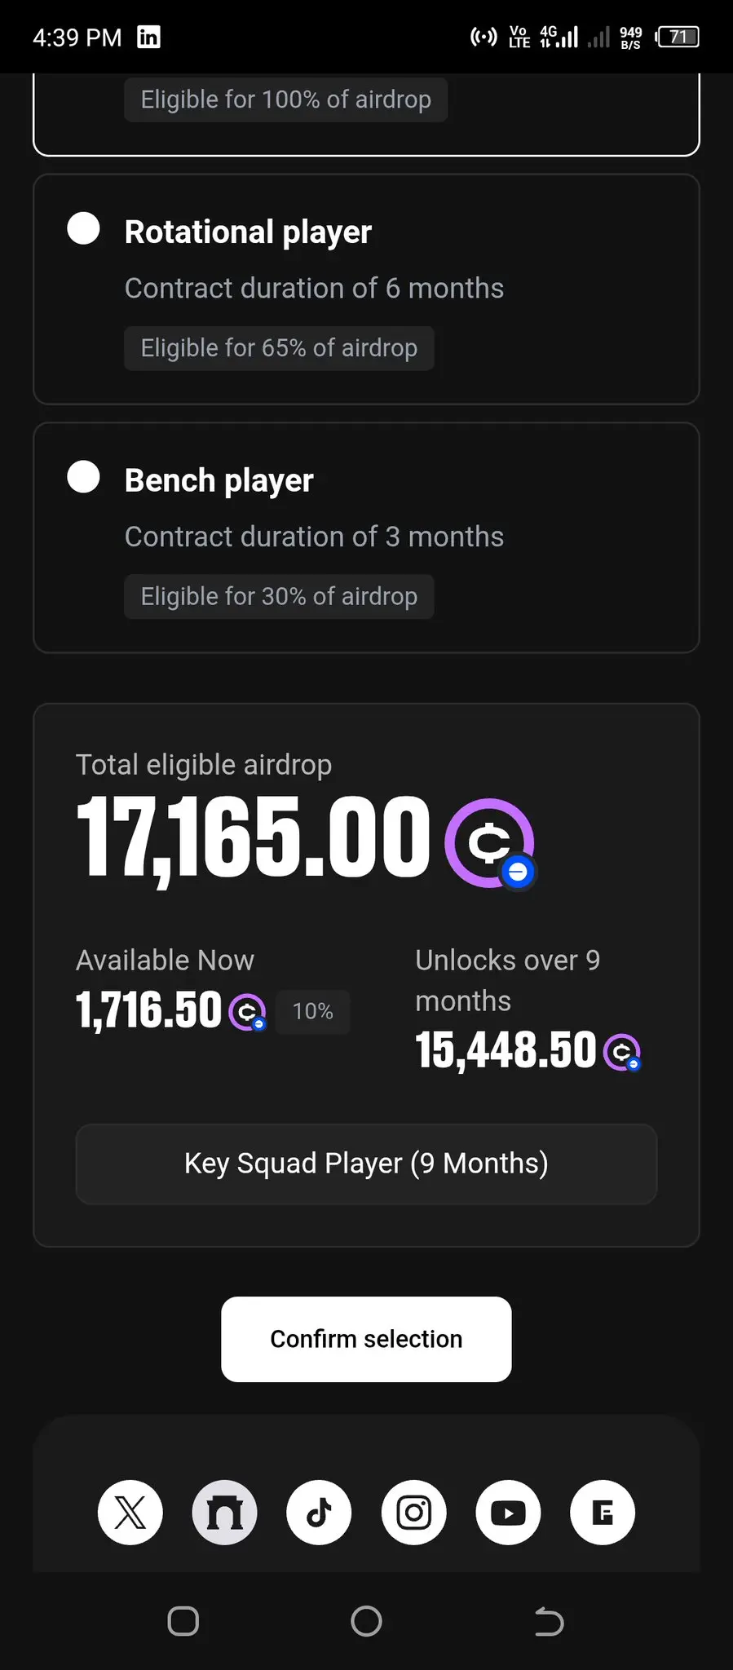Open the Instagram social link
The image size is (733, 1670).
(413, 1513)
